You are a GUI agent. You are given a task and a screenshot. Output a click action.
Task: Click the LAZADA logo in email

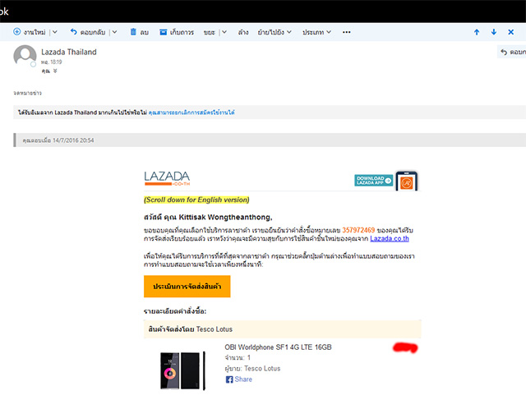(x=167, y=178)
